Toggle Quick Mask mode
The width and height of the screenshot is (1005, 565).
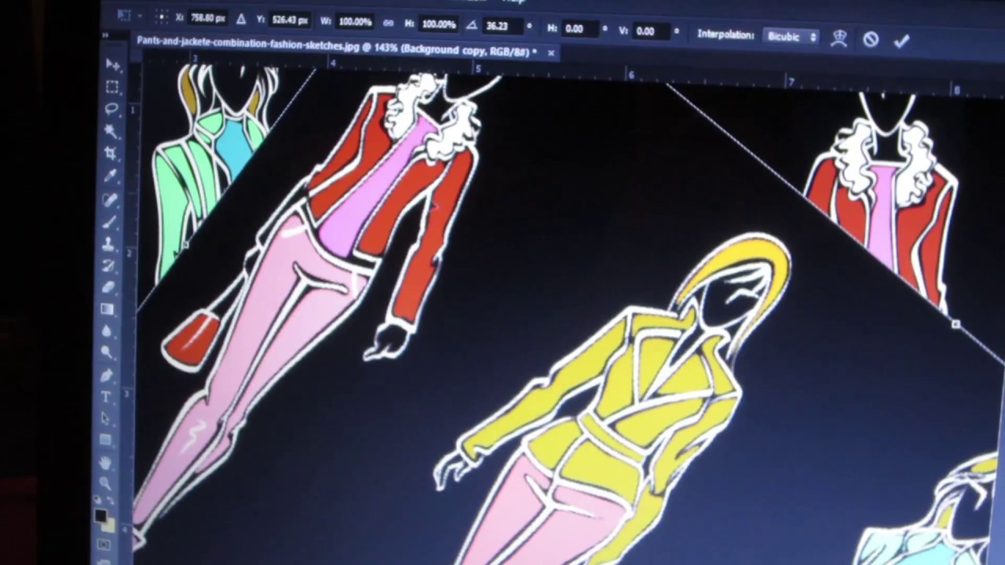104,543
